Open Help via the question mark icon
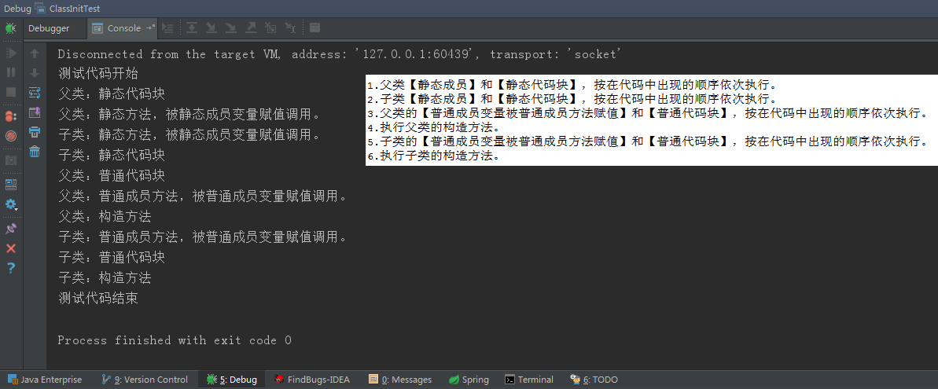 (11, 268)
